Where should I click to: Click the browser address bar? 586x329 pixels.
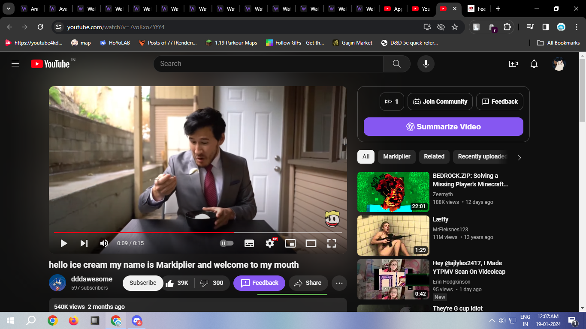(240, 27)
